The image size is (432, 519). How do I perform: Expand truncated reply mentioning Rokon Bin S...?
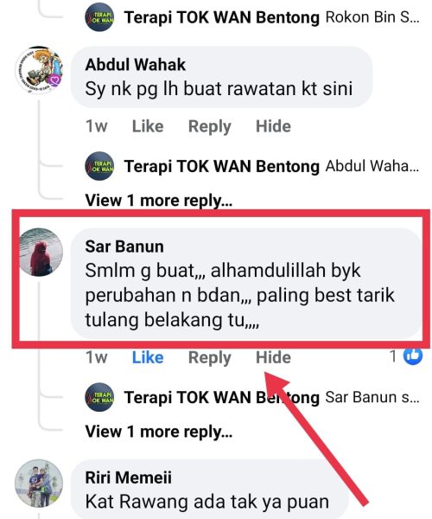372,17
